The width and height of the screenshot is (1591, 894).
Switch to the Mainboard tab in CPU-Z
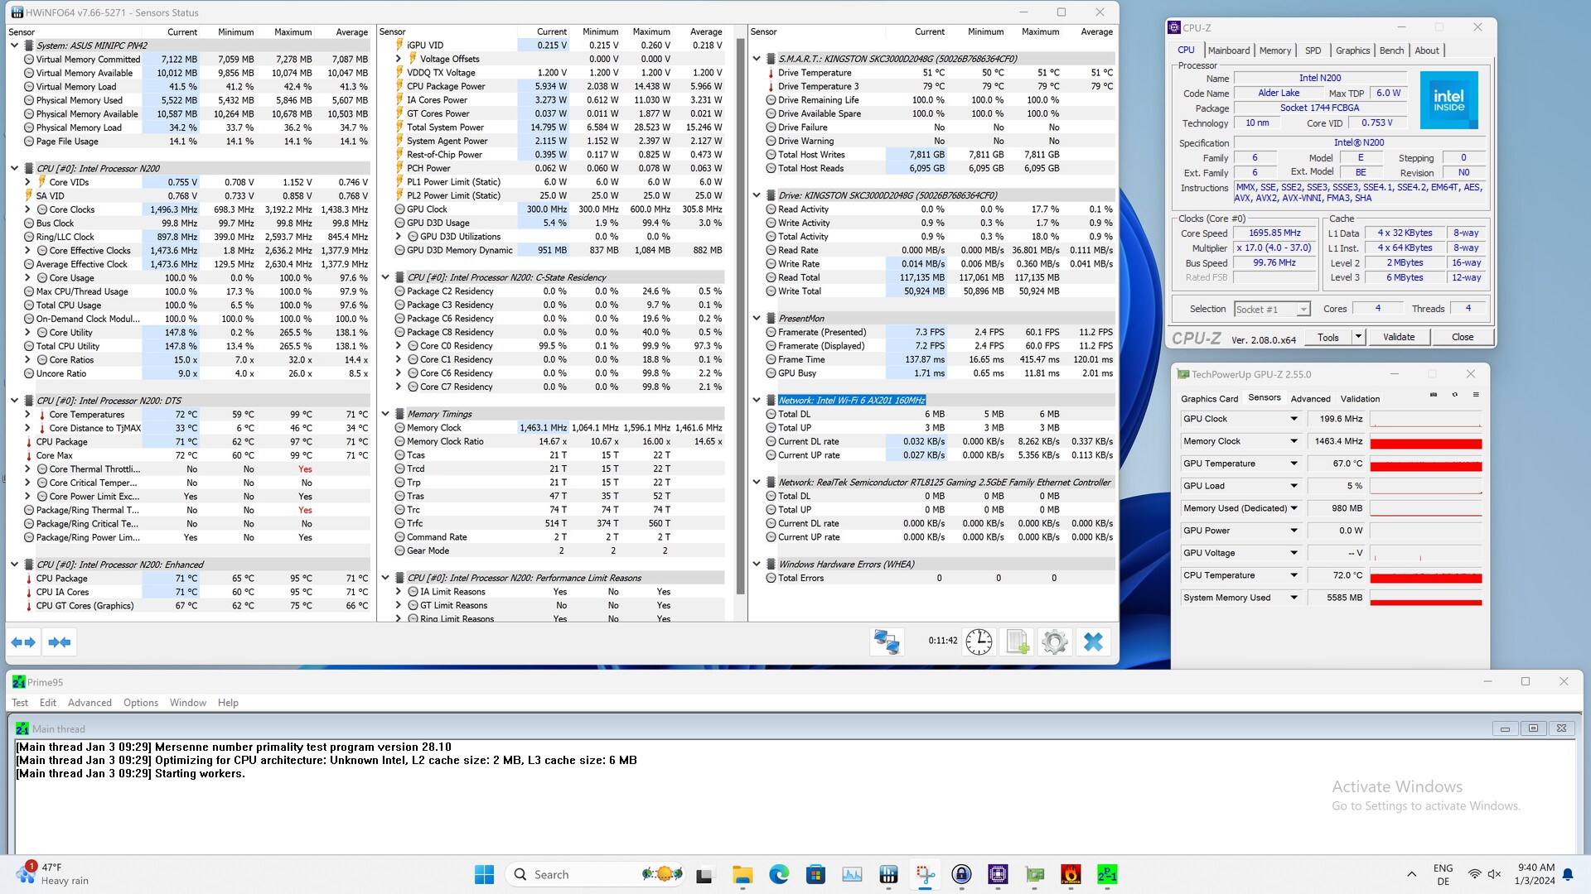(x=1228, y=50)
